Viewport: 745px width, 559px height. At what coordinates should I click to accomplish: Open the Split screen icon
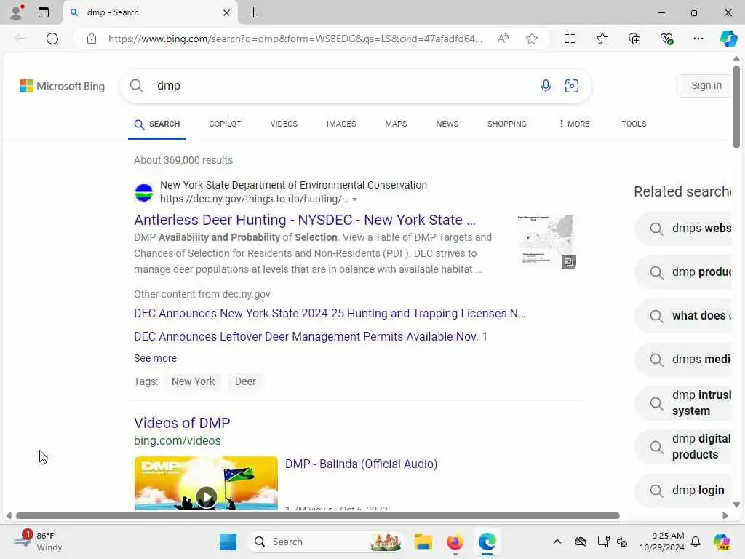click(x=570, y=39)
